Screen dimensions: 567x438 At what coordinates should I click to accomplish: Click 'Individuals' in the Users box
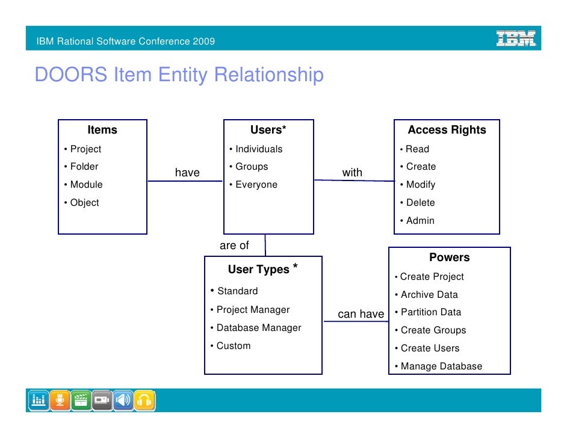point(259,149)
